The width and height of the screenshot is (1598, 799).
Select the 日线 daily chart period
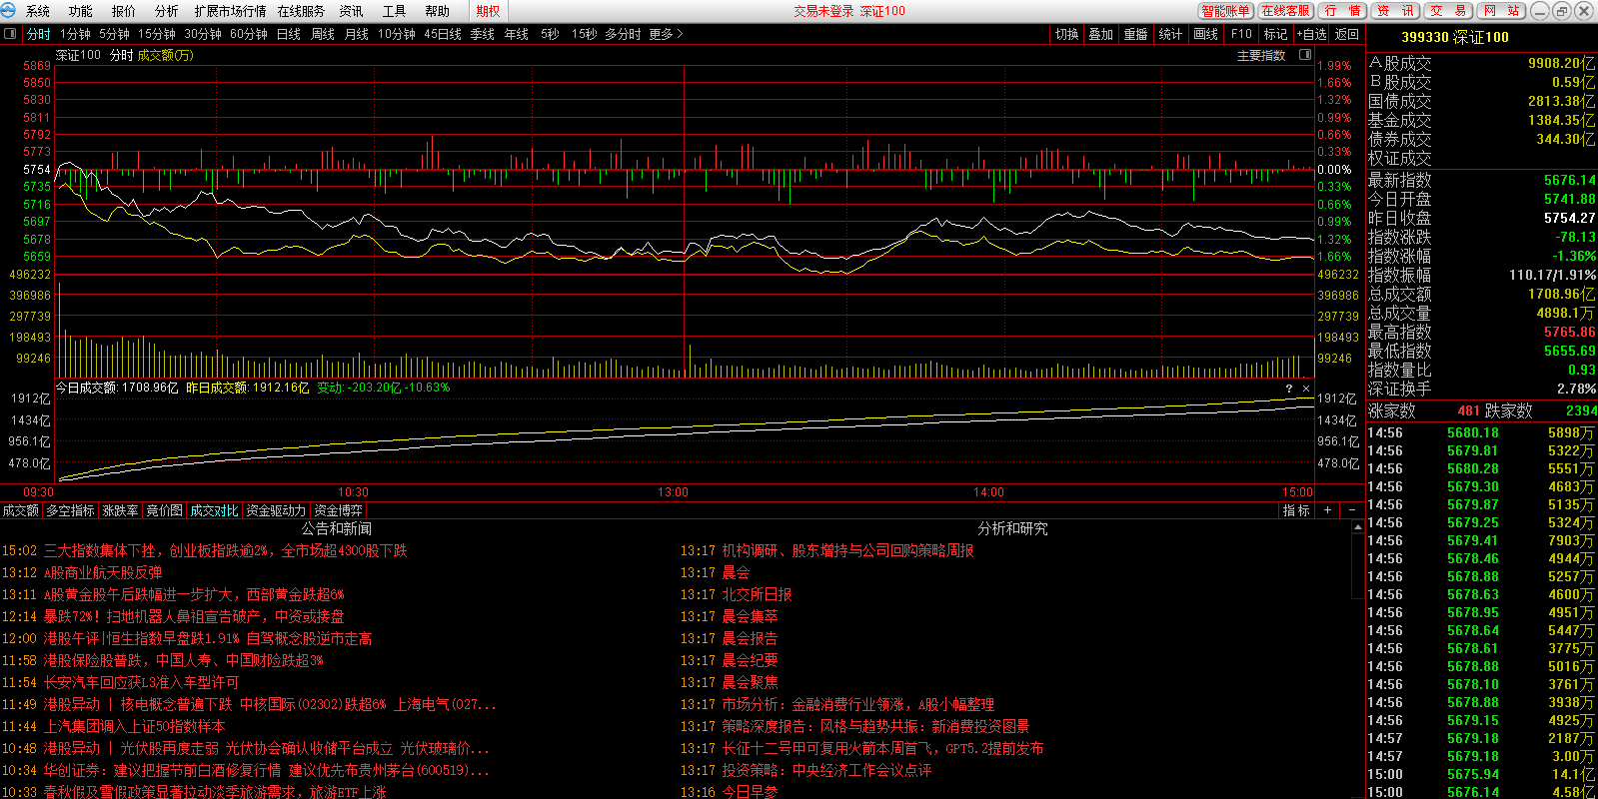288,34
